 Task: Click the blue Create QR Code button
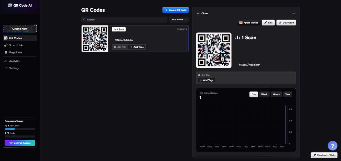coord(175,10)
